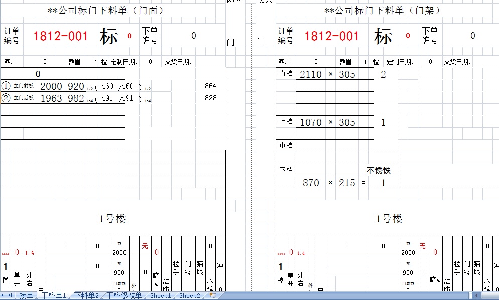Image resolution: width=499 pixels, height=300 pixels.
Task: Click the 不锈铁 cell under 下档
Action: click(x=378, y=171)
